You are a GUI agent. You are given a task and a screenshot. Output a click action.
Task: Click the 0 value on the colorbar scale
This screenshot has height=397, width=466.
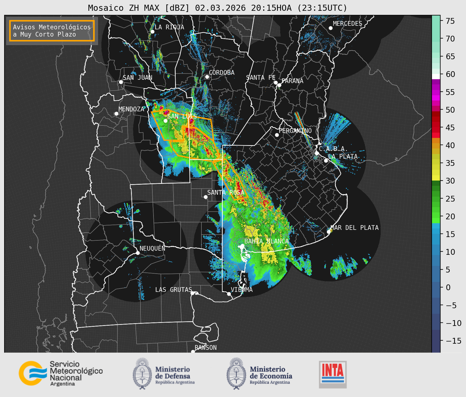point(448,287)
